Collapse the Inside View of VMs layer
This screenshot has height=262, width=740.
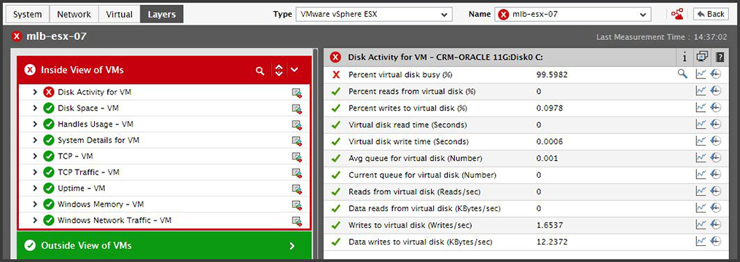(295, 70)
